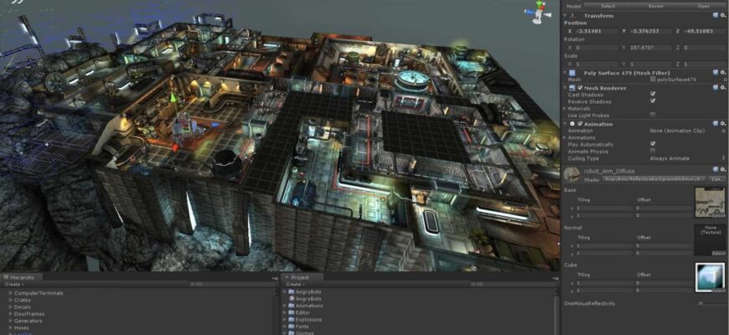
Task: Open Hierarchy panel options menu icon
Action: [275, 278]
